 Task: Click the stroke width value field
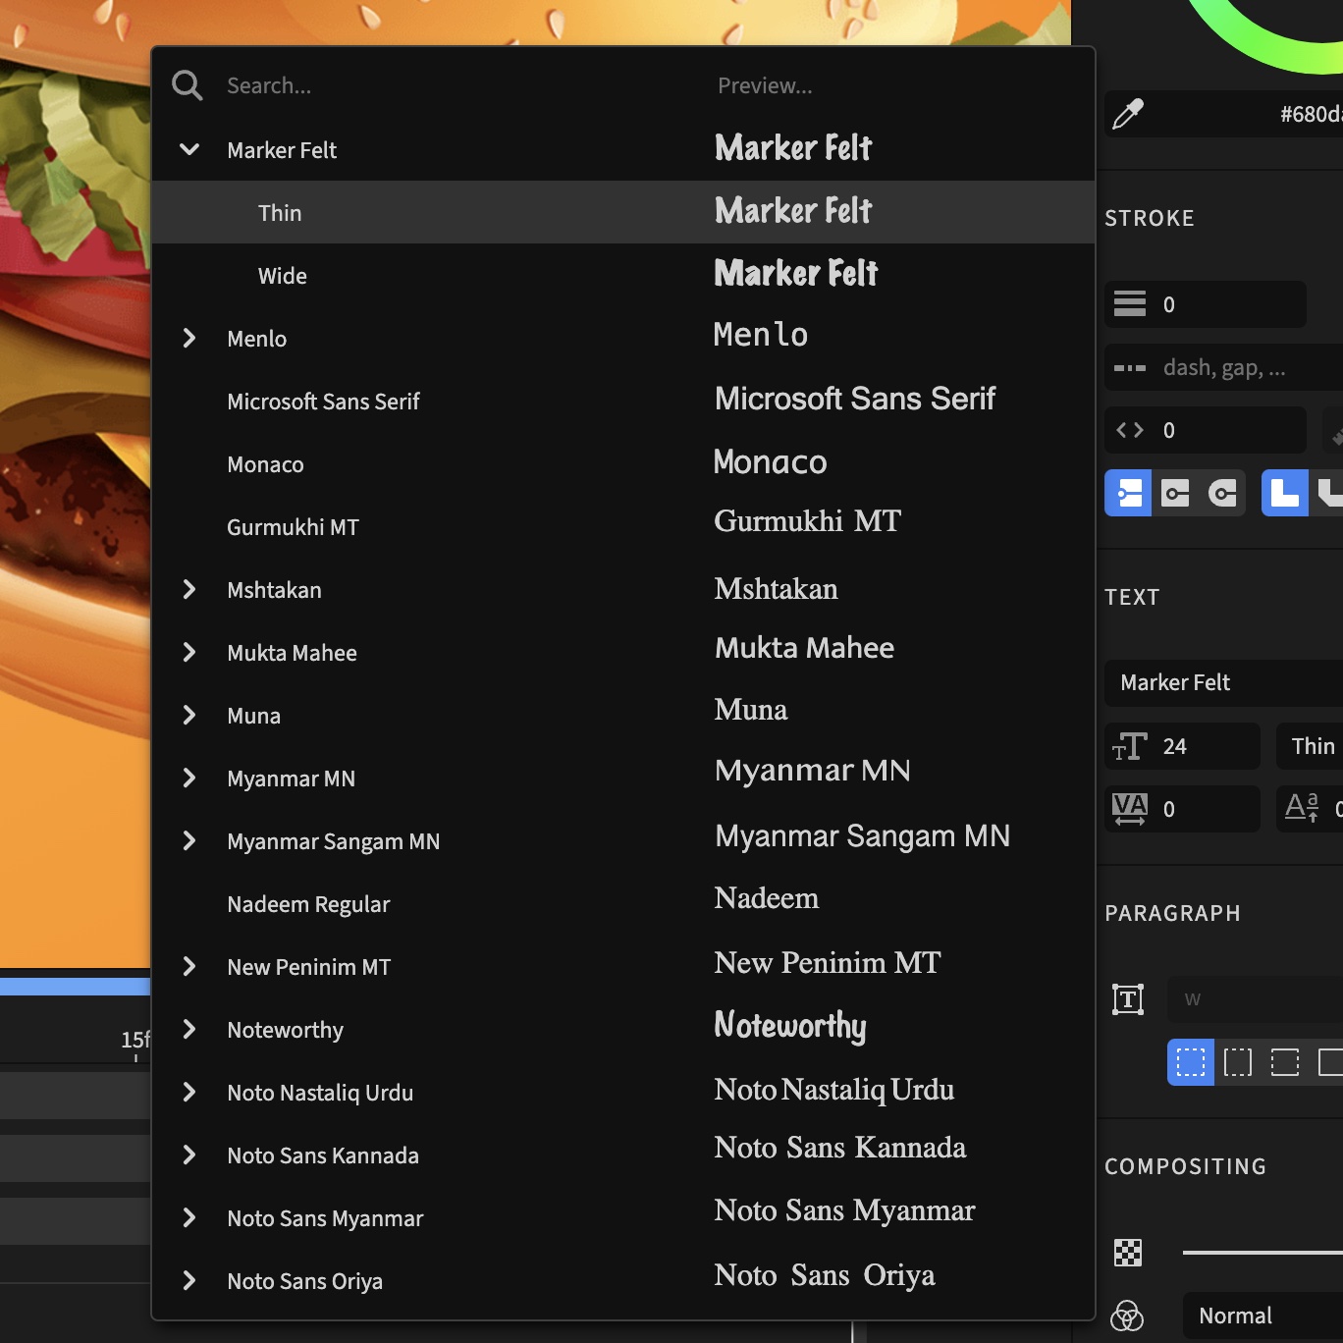pos(1206,304)
